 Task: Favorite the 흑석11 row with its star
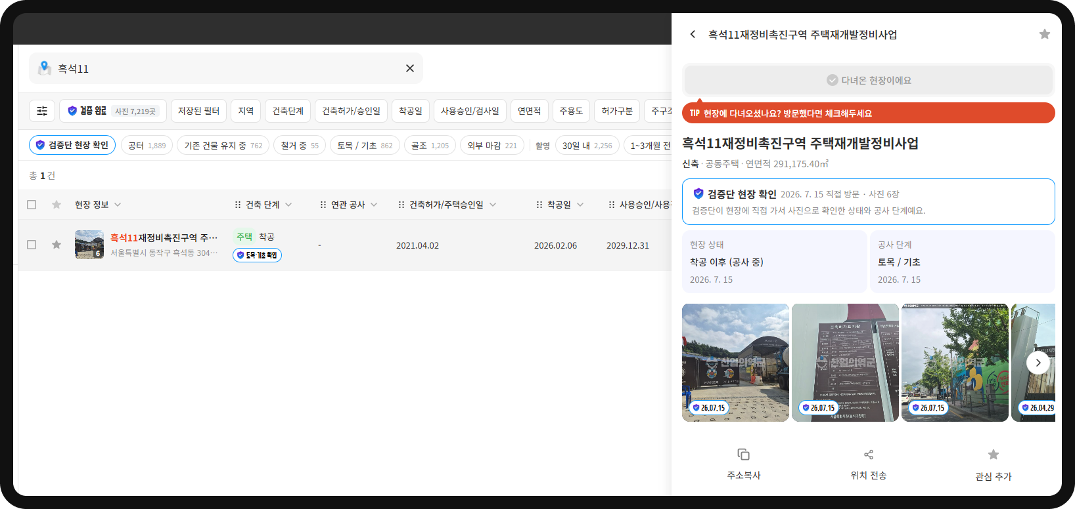click(57, 245)
